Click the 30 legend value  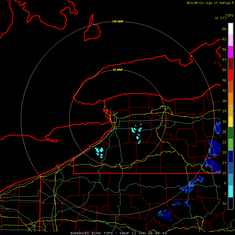tap(224, 121)
